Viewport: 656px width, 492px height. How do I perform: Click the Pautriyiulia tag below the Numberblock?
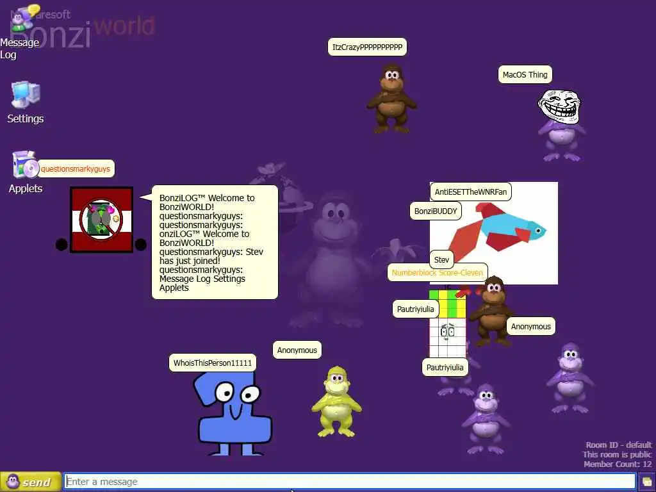click(445, 367)
